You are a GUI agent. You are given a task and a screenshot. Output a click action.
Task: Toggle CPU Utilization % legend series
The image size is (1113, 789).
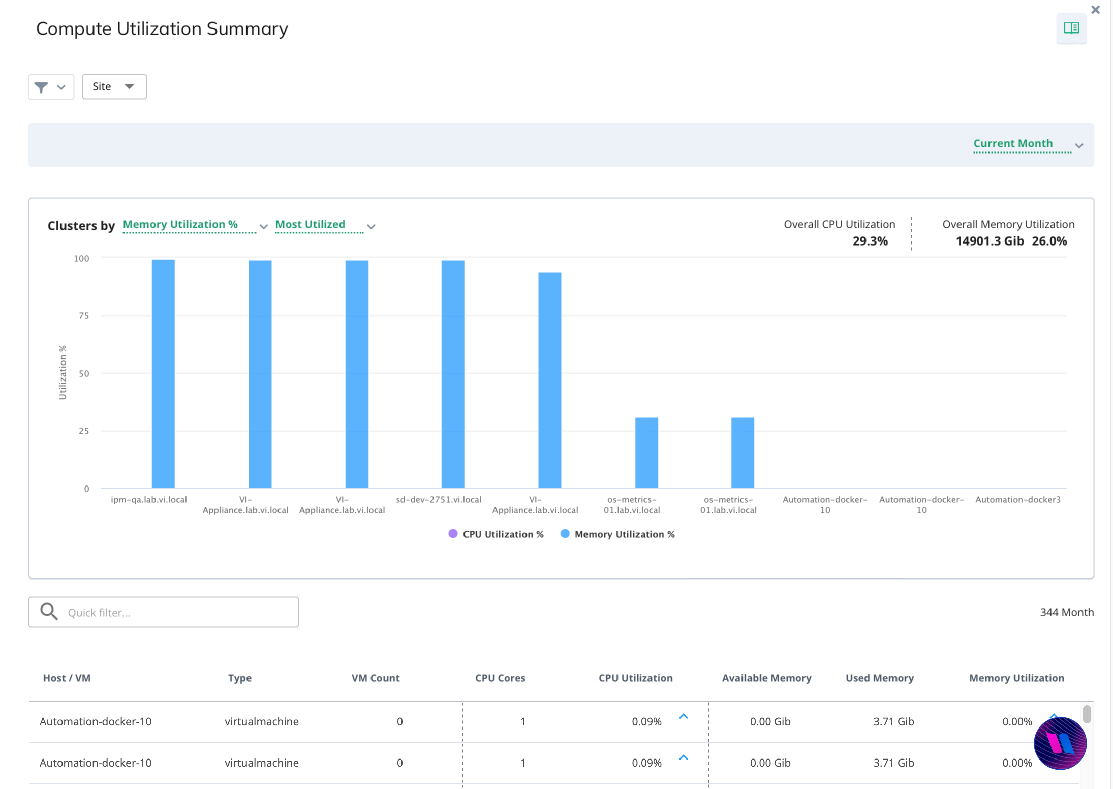coord(496,534)
